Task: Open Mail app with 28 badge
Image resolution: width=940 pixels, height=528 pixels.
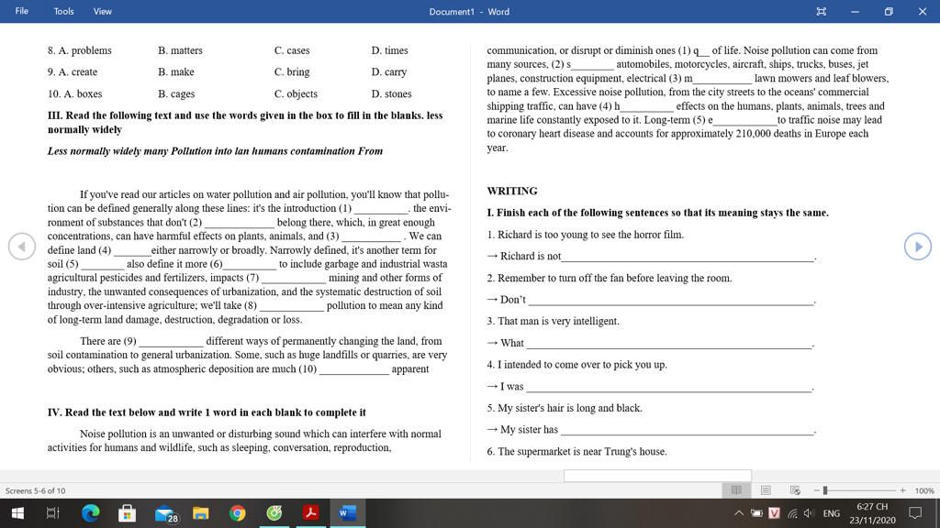Action: click(165, 513)
